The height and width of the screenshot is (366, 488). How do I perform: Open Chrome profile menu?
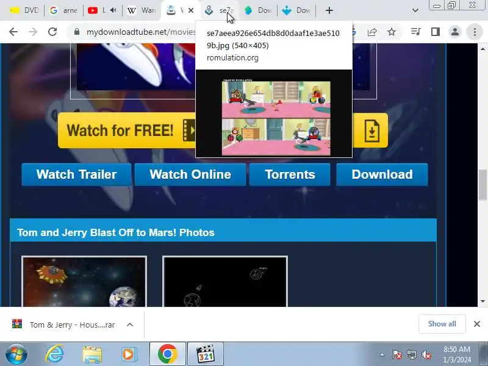pos(454,32)
